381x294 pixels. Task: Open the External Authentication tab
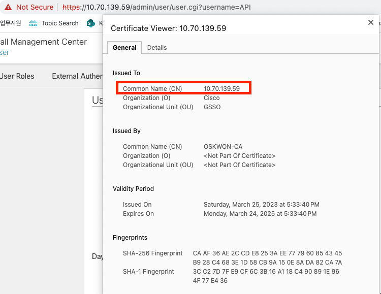(x=77, y=76)
